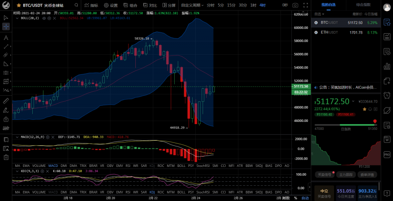
Task: Expand the 自定义周期 custom period dropdown
Action: click(192, 5)
